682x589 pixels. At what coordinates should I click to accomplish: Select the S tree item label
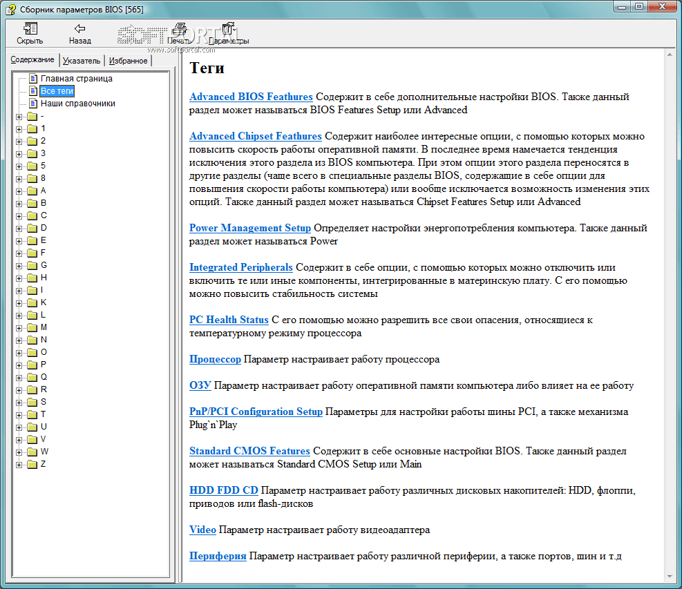(44, 402)
